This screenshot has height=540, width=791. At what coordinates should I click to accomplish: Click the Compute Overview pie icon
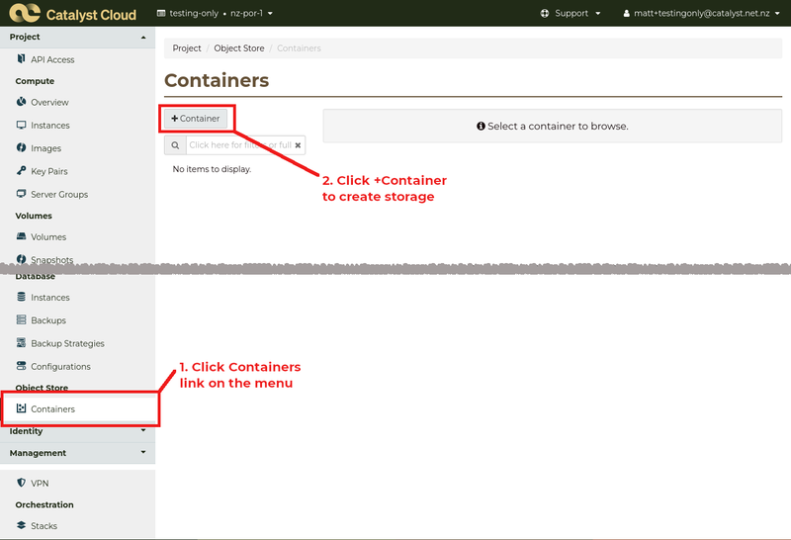coord(21,102)
